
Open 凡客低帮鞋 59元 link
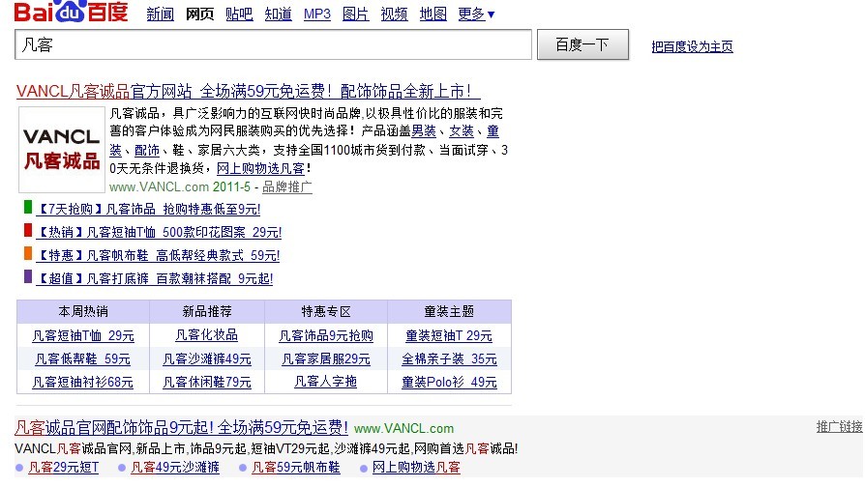click(83, 359)
